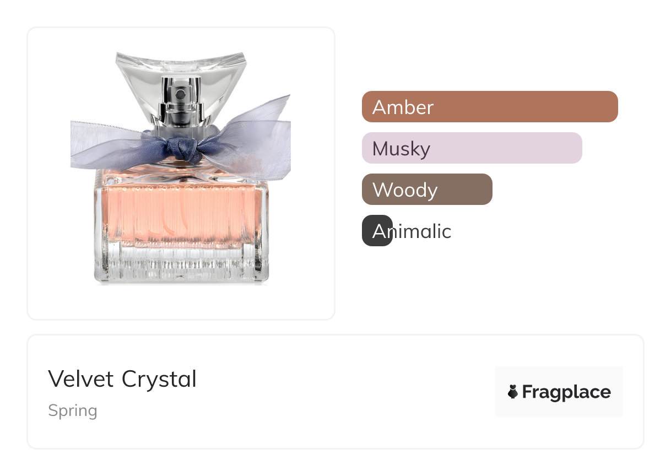Click the "Amber" text label

coord(403,107)
